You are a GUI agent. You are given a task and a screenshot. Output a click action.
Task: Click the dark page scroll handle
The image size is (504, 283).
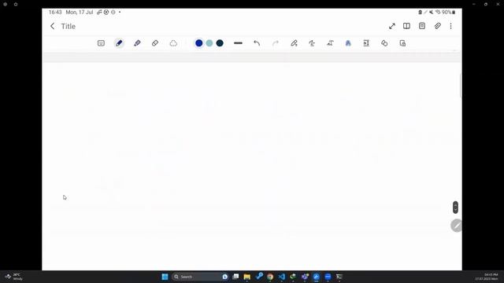(x=455, y=208)
